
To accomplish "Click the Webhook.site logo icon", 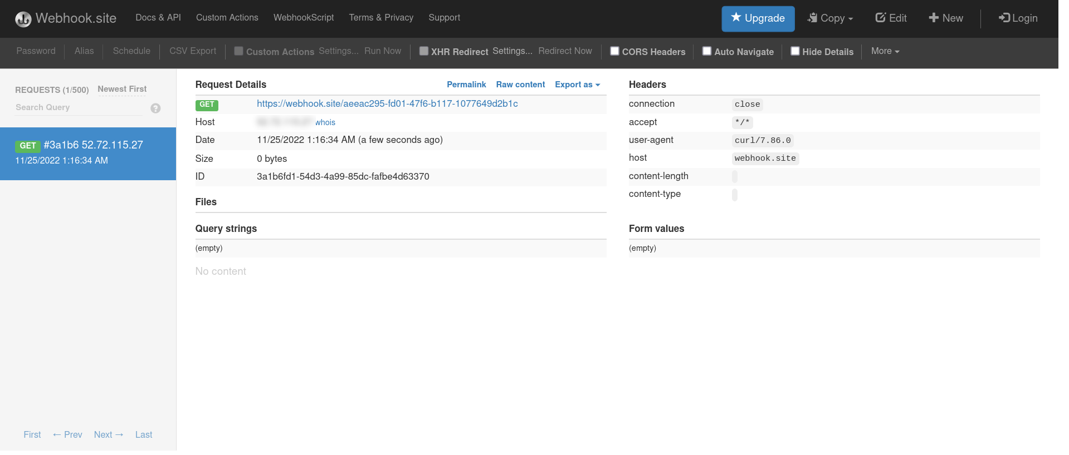I will [x=23, y=19].
